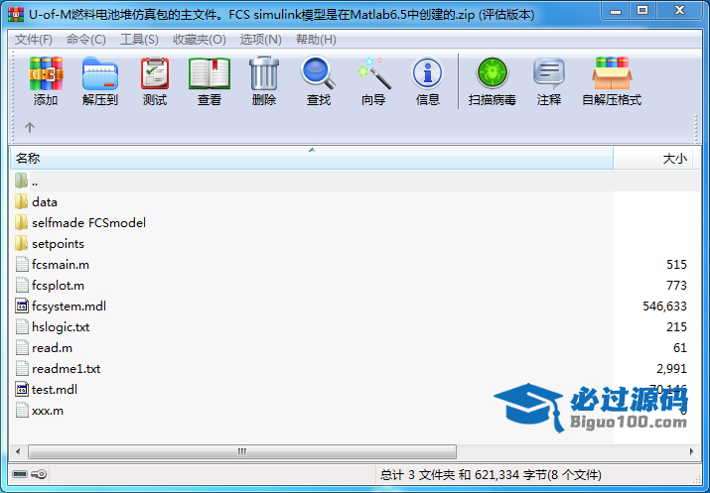The width and height of the screenshot is (710, 493).
Task: Select the fcsystem.mdl file
Action: 68,307
